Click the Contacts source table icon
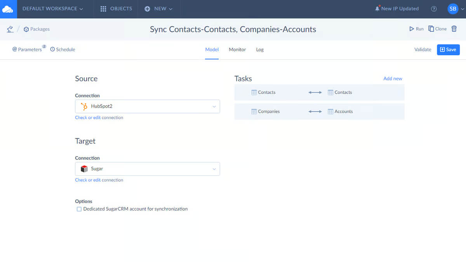 point(254,93)
